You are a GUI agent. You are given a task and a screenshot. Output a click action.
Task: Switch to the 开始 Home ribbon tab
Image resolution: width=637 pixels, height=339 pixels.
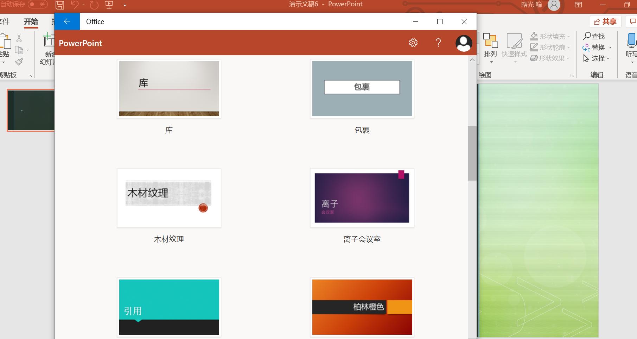[31, 21]
